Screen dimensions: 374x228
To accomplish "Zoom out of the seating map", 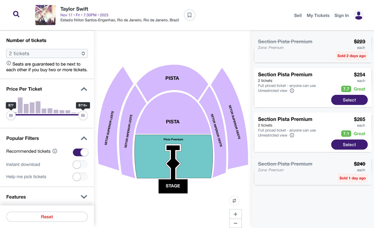I will [235, 223].
